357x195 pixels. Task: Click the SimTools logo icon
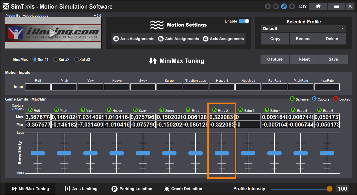click(6, 6)
